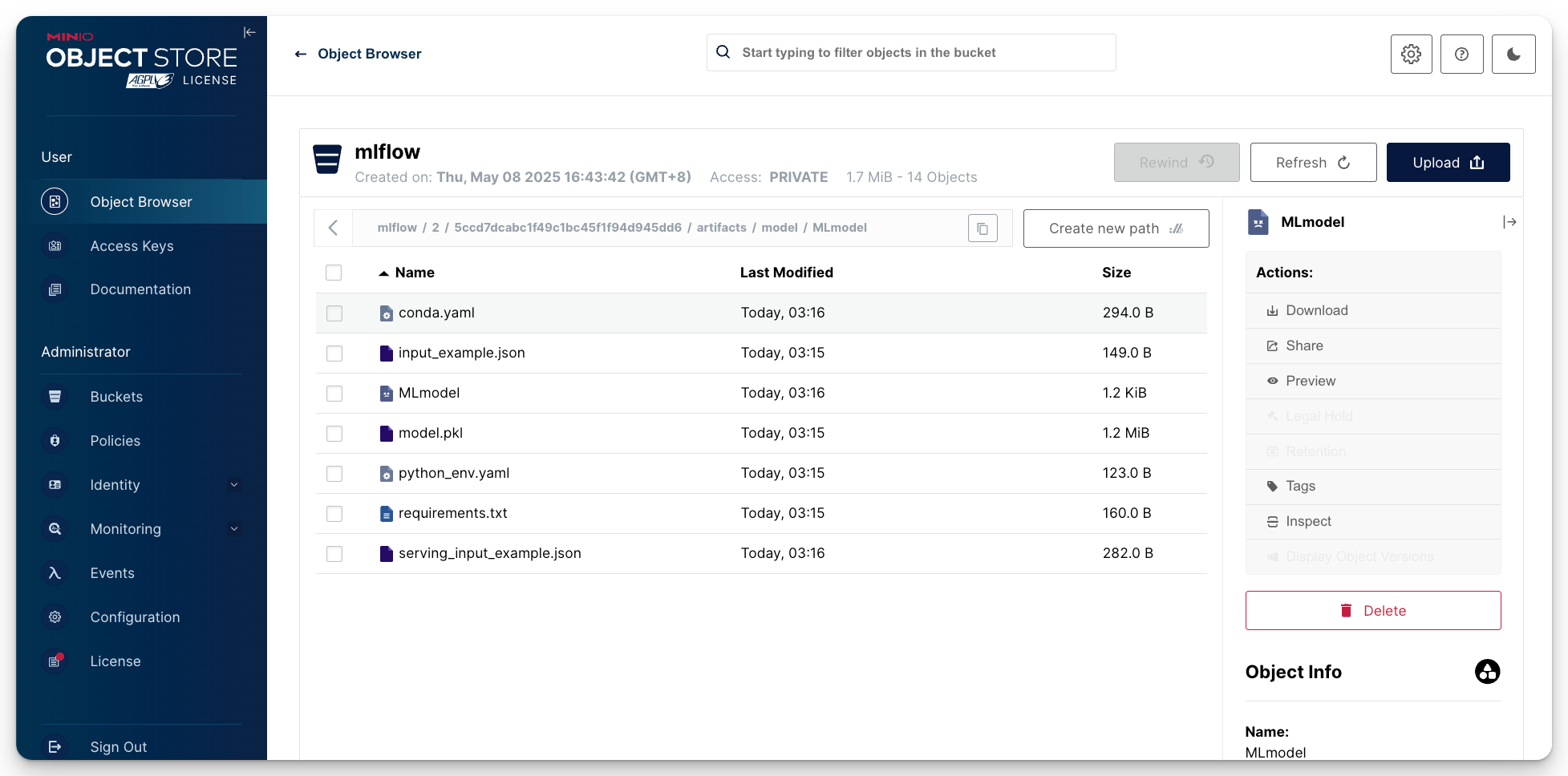Open Documentation in sidebar
Viewport: 1568px width, 776px height.
pos(141,289)
